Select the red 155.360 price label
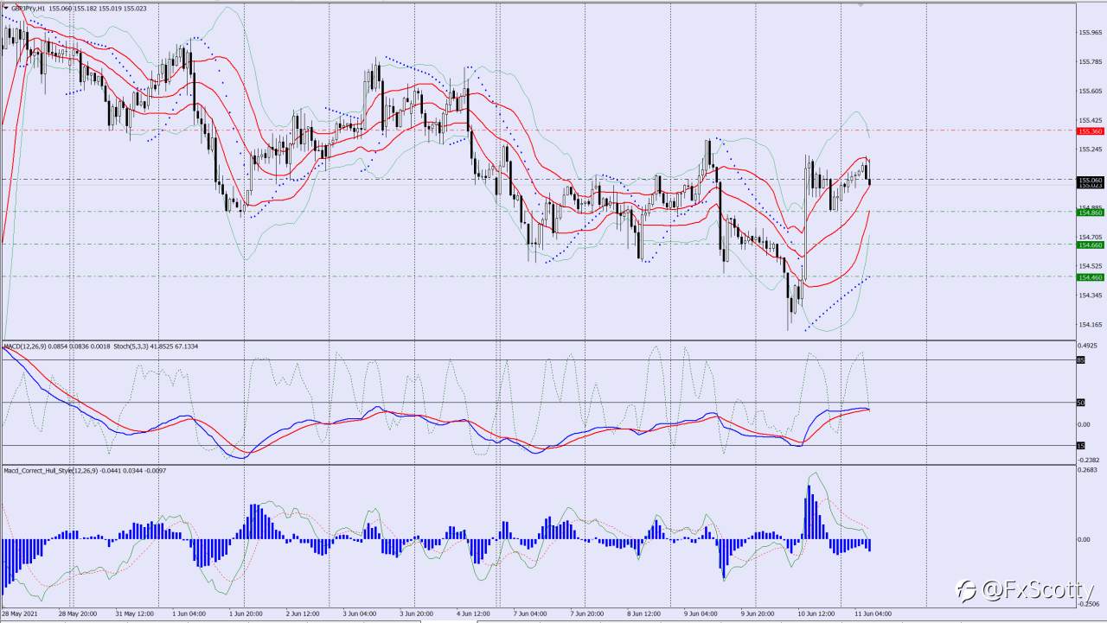The image size is (1107, 623). (1090, 131)
